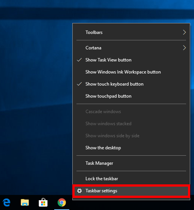Expand the Cortana submenu arrow
The image size is (194, 210).
click(x=184, y=48)
